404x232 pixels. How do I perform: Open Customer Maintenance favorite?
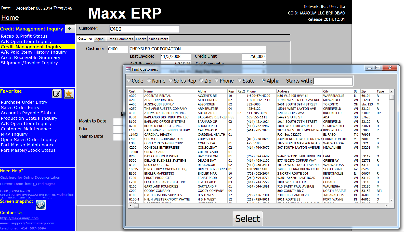pyautogui.click(x=26, y=129)
